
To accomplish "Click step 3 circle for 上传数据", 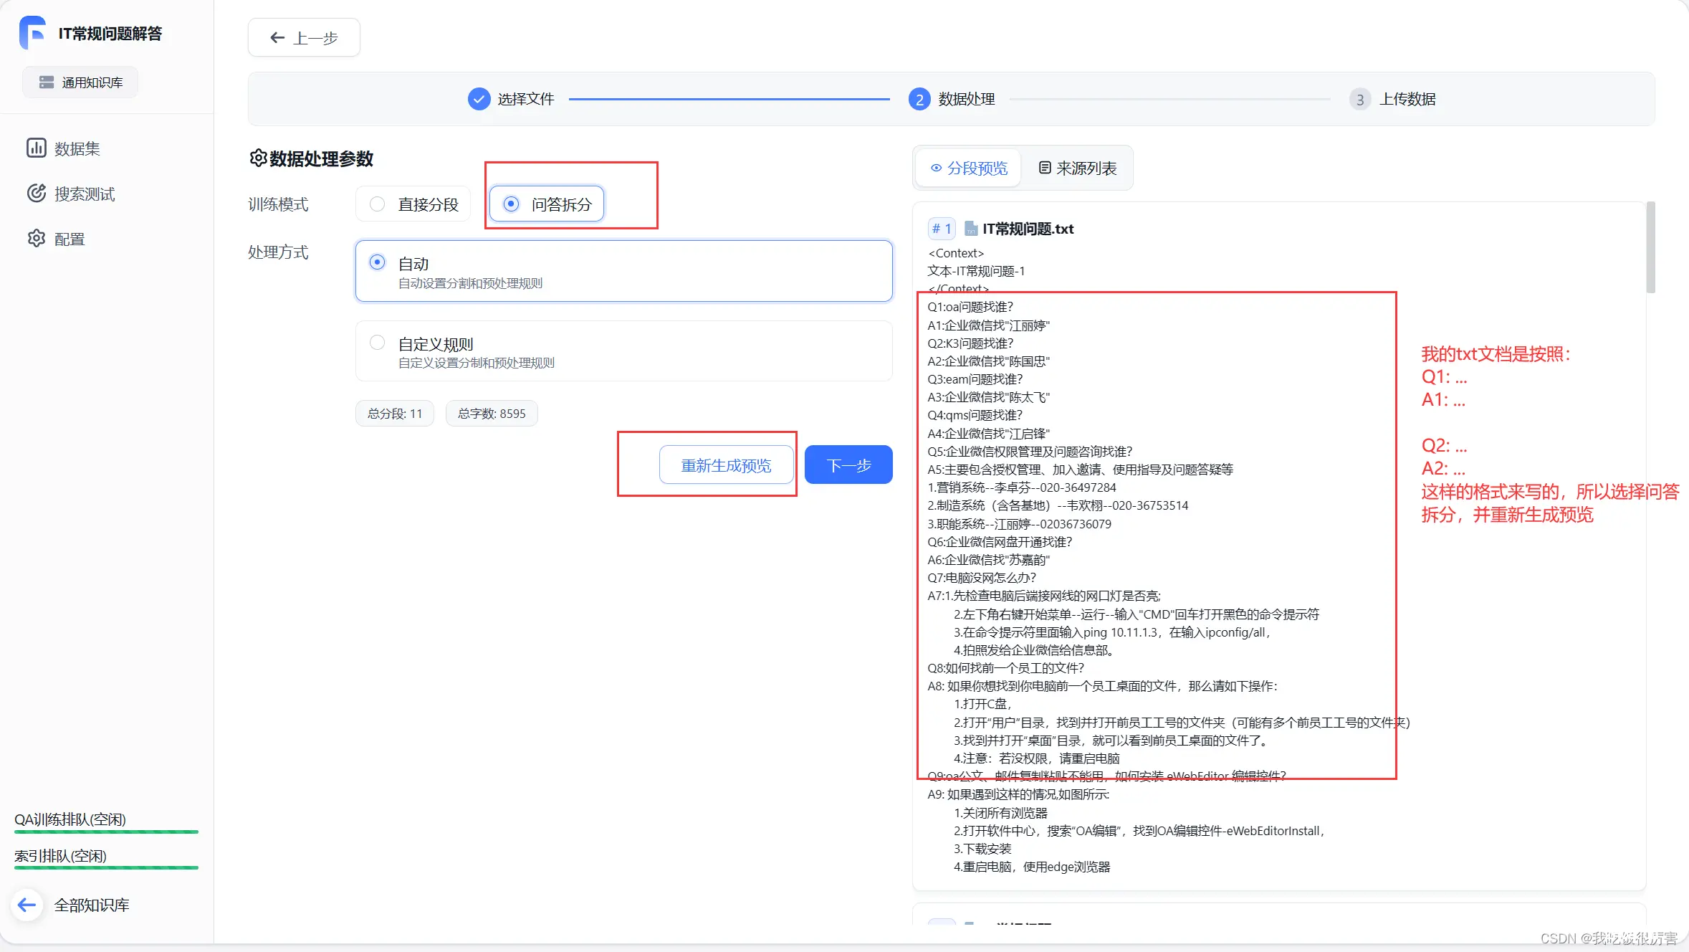I will (x=1360, y=99).
